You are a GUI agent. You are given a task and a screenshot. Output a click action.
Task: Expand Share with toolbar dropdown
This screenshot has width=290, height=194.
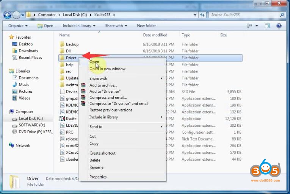coord(116,26)
